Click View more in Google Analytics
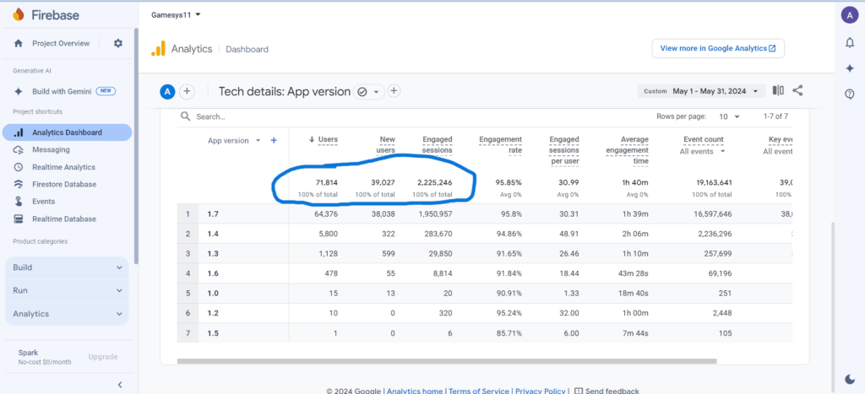This screenshot has height=394, width=865. coord(717,48)
